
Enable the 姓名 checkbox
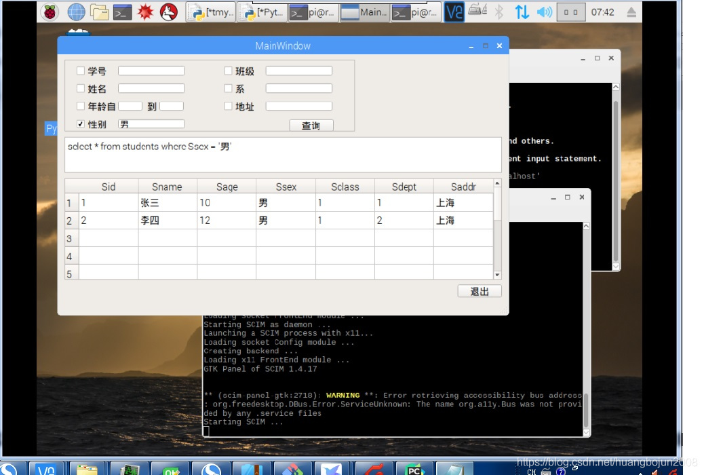(x=80, y=88)
